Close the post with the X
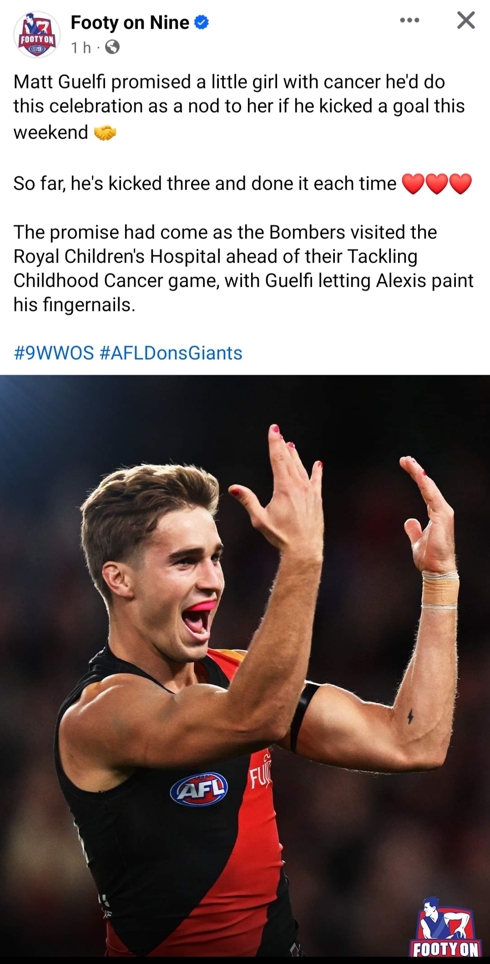 coord(466,20)
